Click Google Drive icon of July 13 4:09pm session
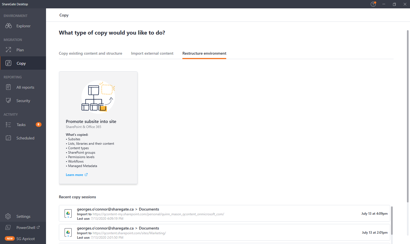 click(68, 213)
